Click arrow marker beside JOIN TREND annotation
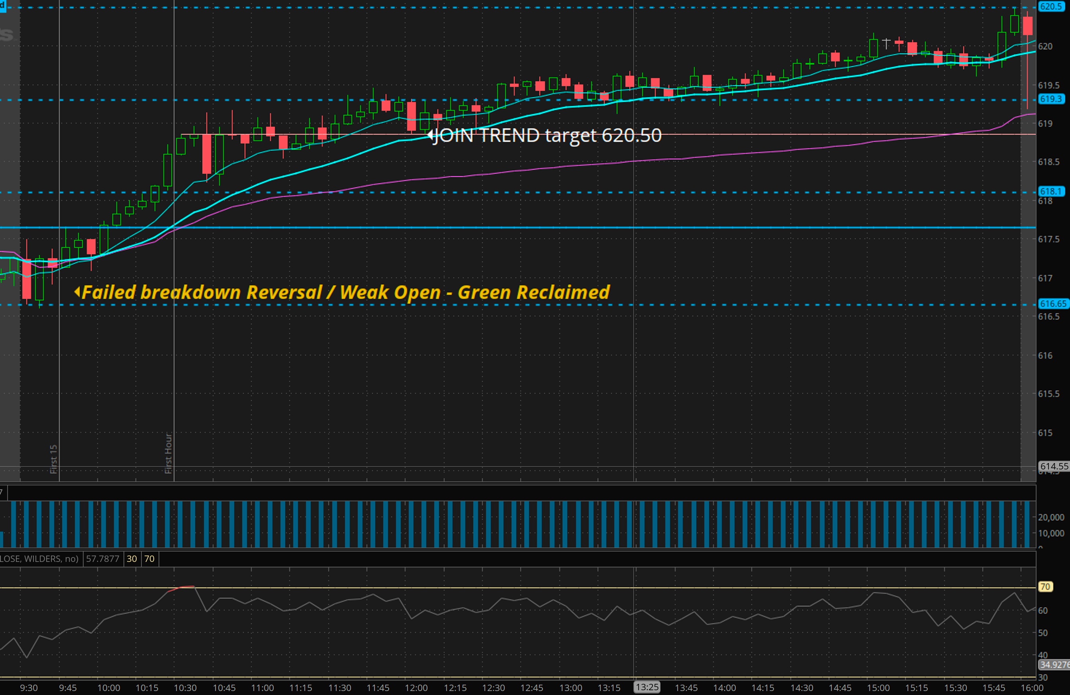 430,135
